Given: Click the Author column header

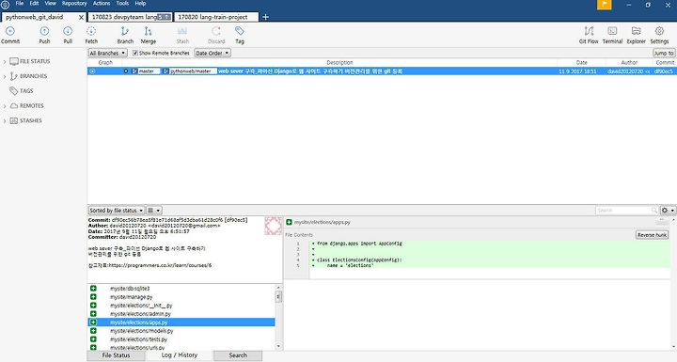Looking at the screenshot, I should (629, 63).
